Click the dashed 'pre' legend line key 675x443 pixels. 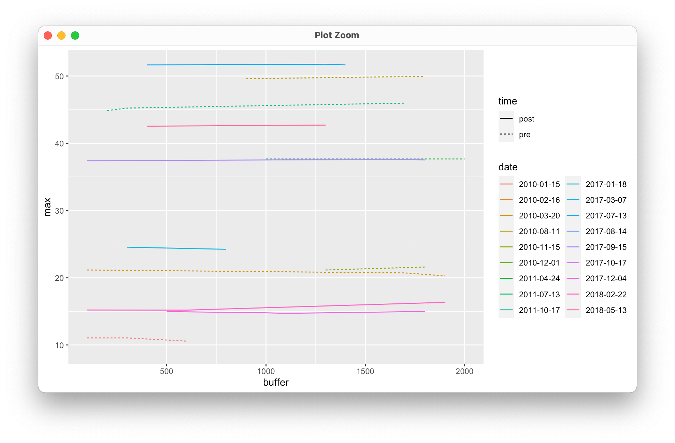click(x=506, y=134)
